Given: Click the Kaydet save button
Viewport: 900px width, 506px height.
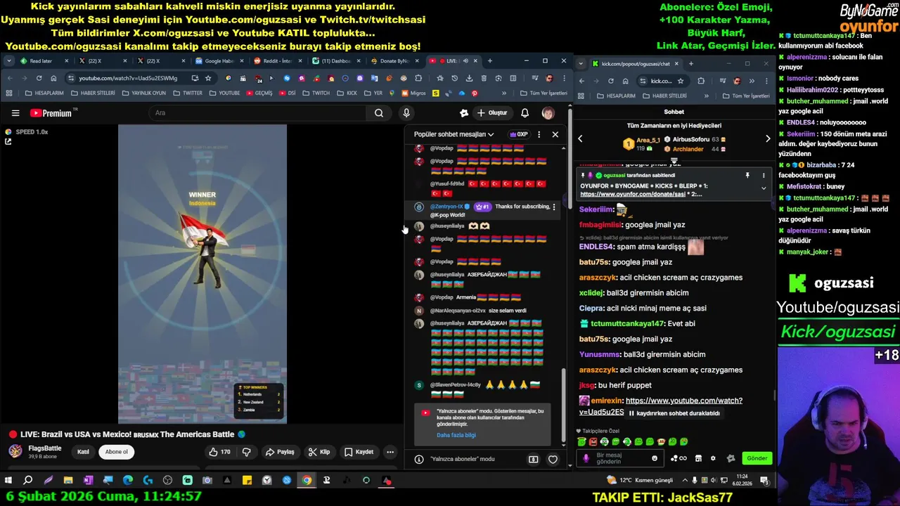Looking at the screenshot, I should 359,452.
